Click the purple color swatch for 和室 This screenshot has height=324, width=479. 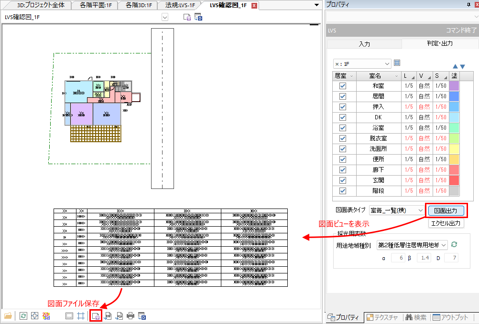coord(454,86)
